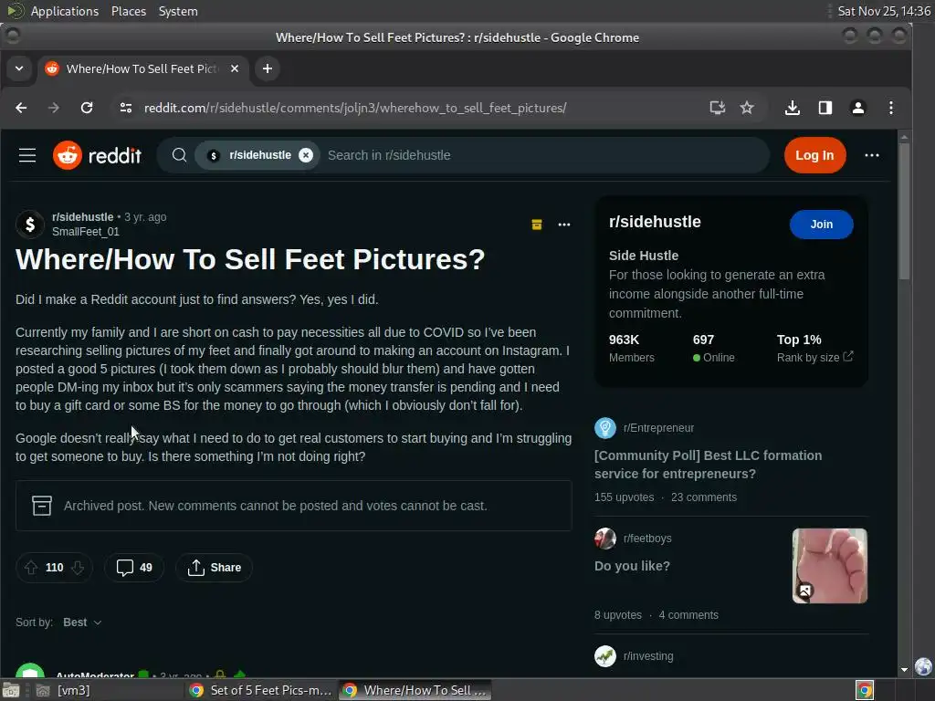Image resolution: width=935 pixels, height=701 pixels.
Task: Open the 49 comments button
Action: coord(134,568)
